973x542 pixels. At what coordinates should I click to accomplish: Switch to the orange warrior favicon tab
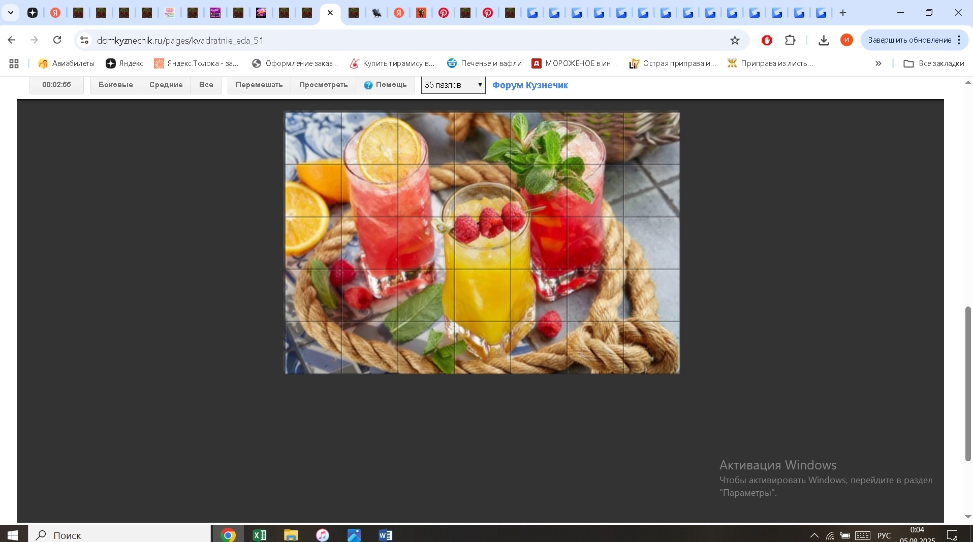click(421, 13)
